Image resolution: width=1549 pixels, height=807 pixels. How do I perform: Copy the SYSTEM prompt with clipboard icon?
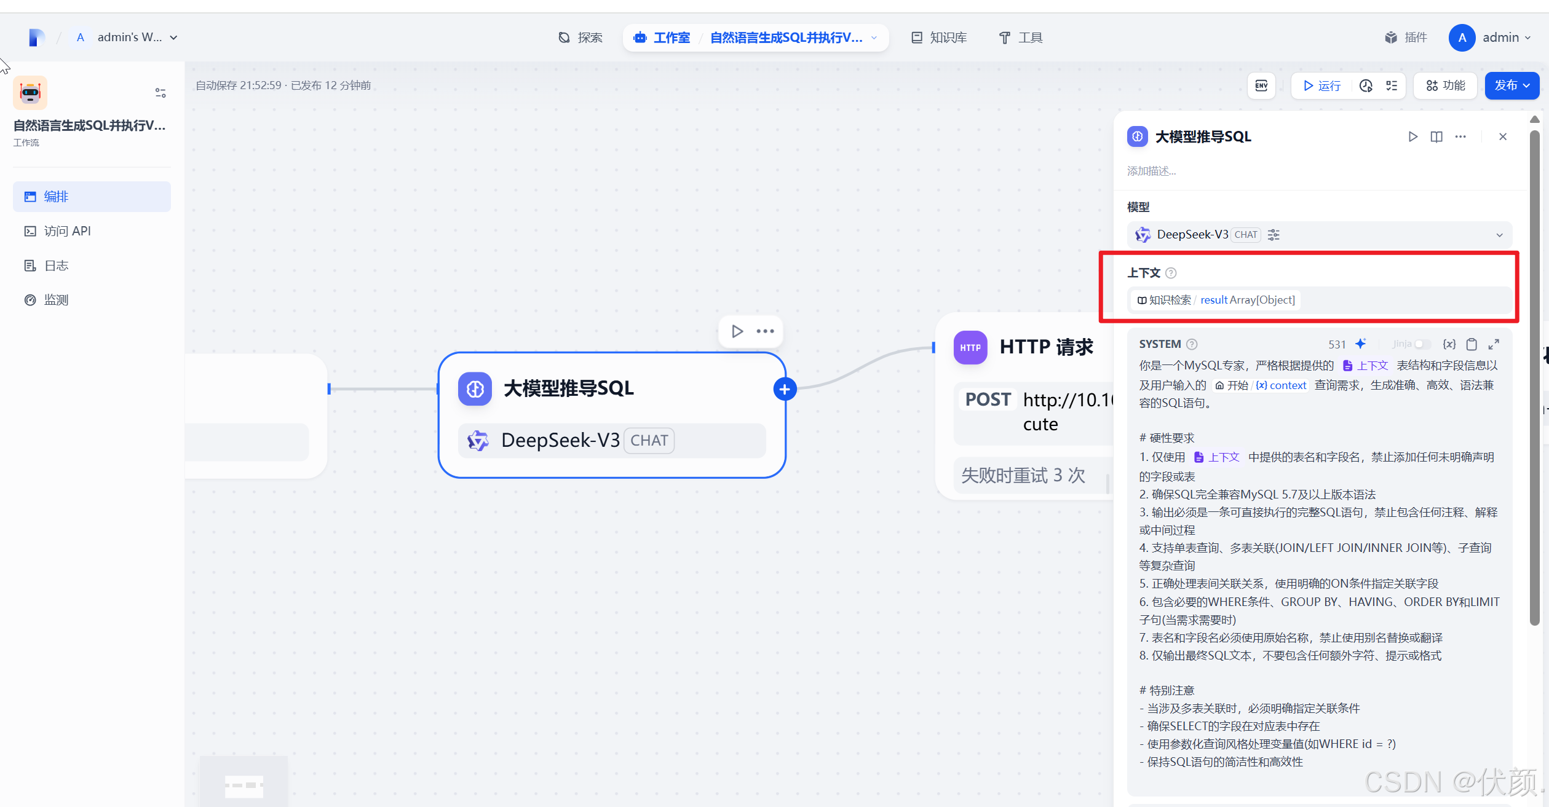pyautogui.click(x=1472, y=344)
